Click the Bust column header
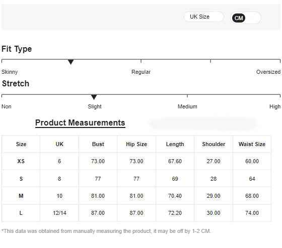The width and height of the screenshot is (282, 248). point(98,144)
